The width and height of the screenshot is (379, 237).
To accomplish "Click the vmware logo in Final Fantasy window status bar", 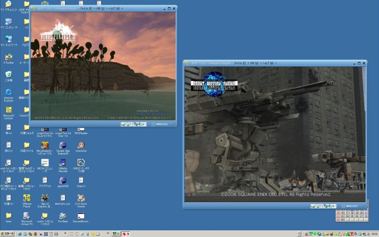I will [x=160, y=124].
